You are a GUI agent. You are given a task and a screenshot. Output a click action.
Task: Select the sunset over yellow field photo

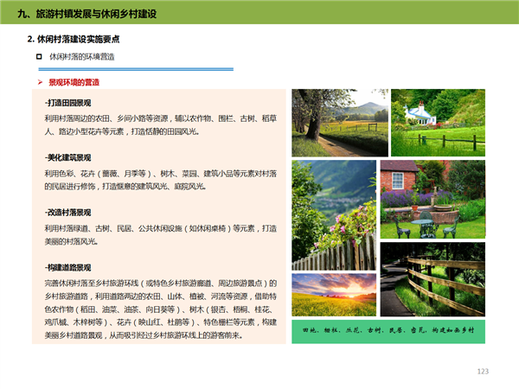334,296
